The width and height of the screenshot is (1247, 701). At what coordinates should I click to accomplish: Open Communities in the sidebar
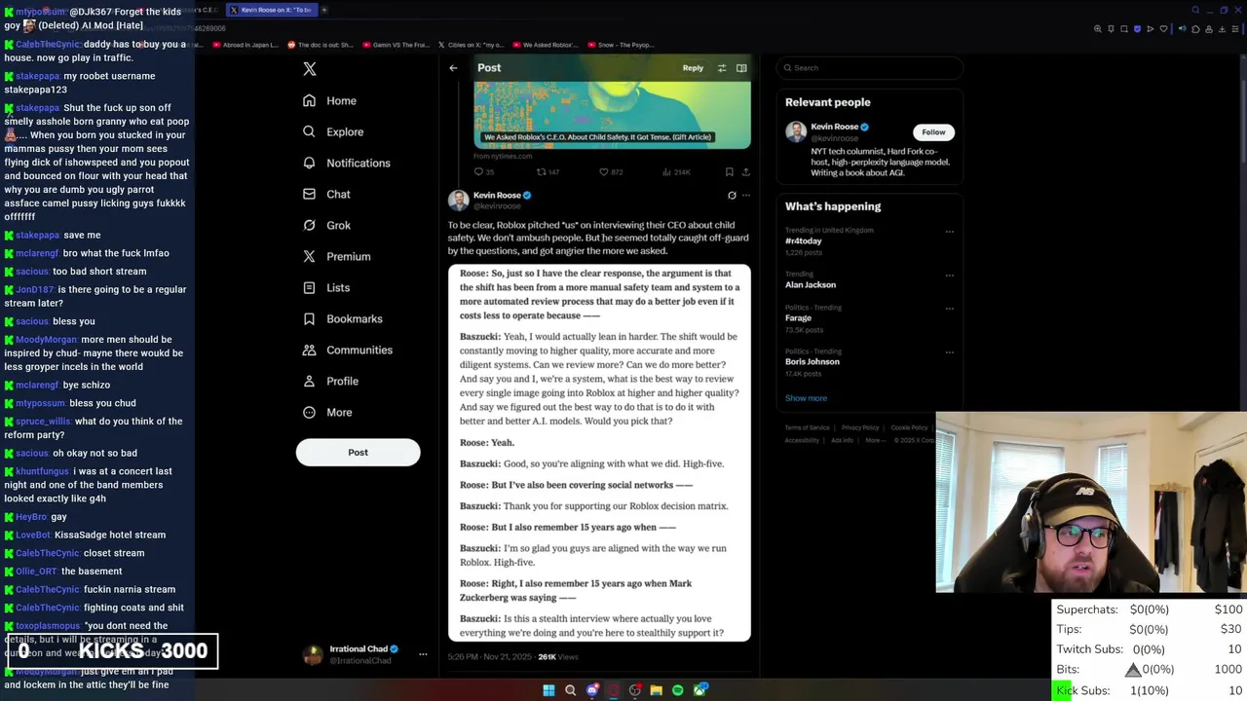pyautogui.click(x=348, y=350)
